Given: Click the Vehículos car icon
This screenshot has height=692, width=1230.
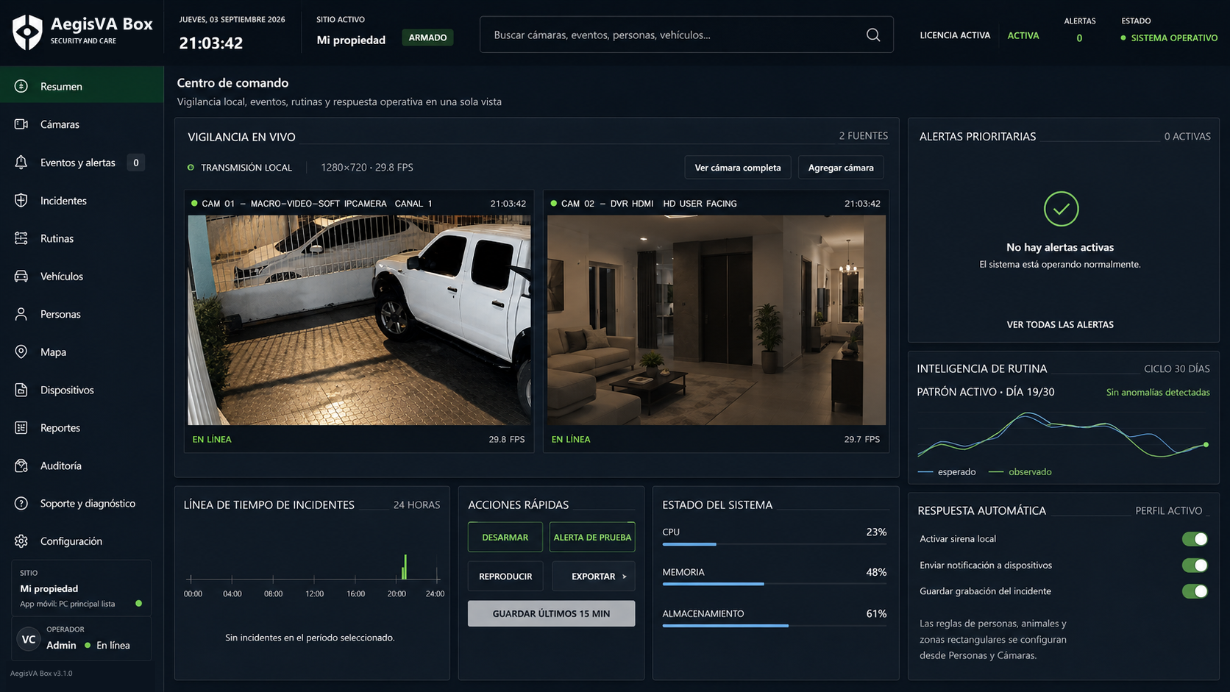Looking at the screenshot, I should pos(21,277).
